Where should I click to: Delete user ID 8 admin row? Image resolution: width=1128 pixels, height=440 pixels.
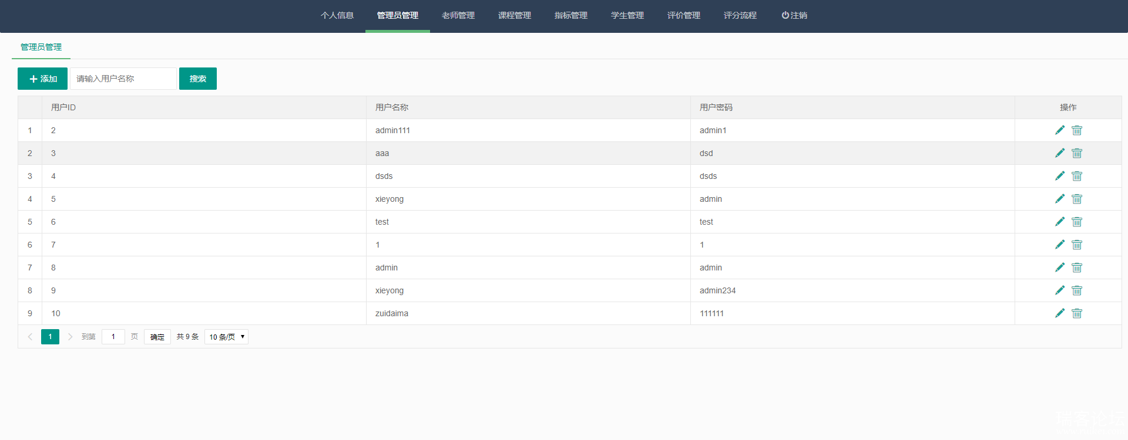[1077, 268]
